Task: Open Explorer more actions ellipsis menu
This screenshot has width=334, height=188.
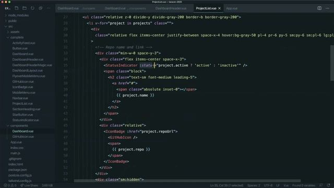Action: pyautogui.click(x=49, y=8)
